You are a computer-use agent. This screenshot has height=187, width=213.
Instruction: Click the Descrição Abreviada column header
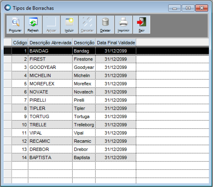[50, 43]
